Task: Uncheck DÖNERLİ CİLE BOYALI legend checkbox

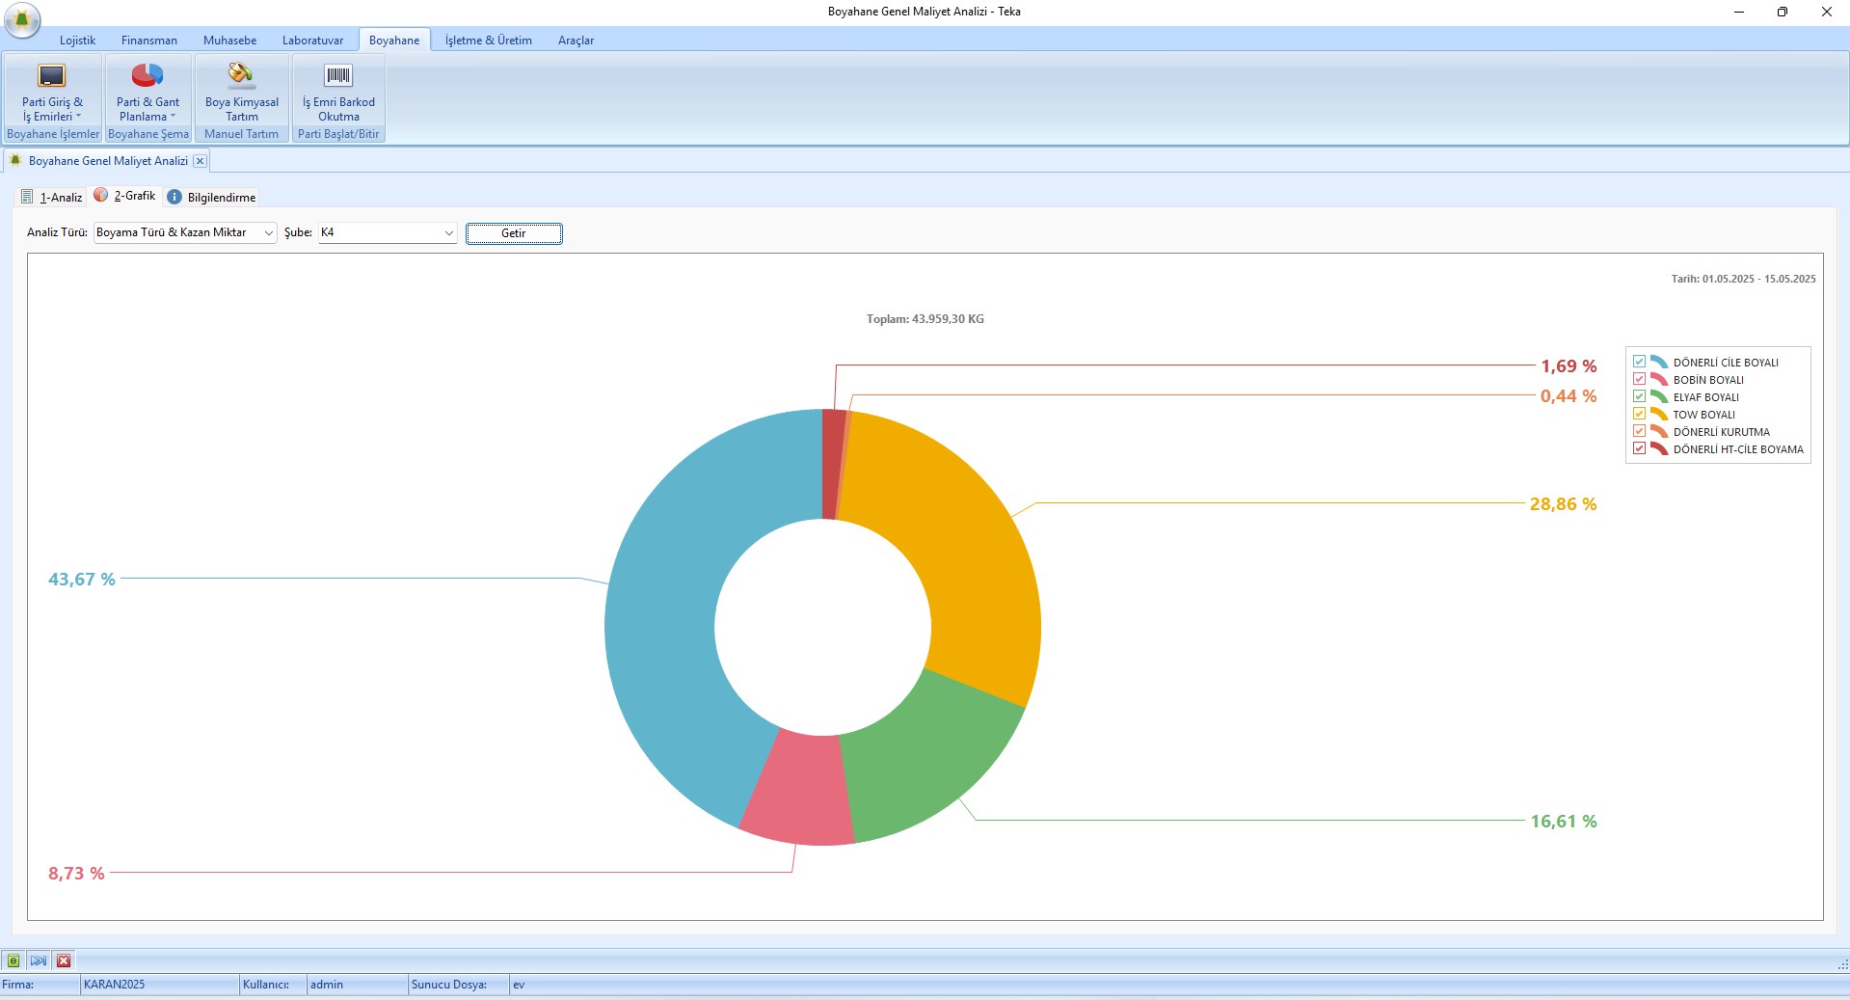Action: tap(1639, 362)
